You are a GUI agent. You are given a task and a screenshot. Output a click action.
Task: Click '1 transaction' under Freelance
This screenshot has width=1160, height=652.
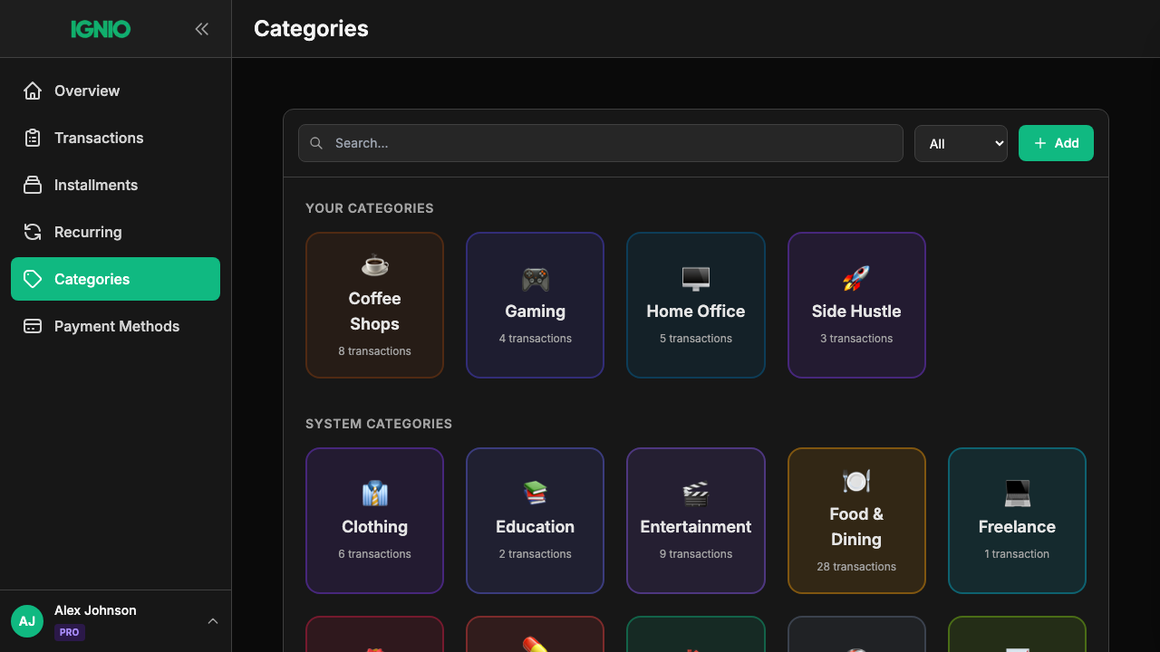pos(1017,554)
